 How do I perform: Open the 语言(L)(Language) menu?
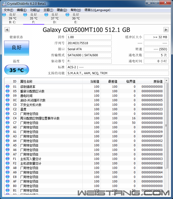(x=97, y=10)
